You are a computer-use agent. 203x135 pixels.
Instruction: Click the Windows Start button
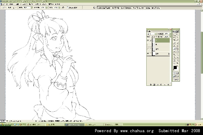coord(6,125)
